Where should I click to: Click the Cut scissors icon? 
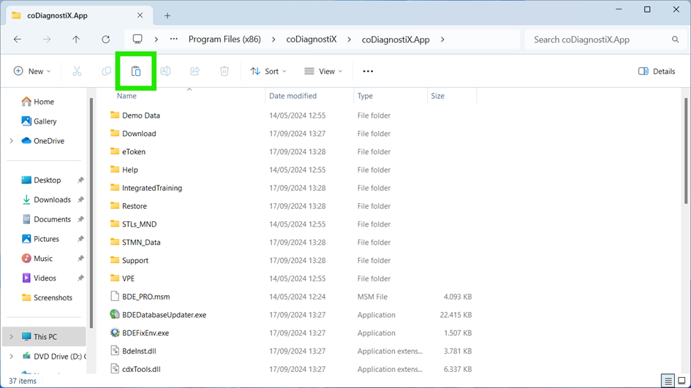click(77, 72)
